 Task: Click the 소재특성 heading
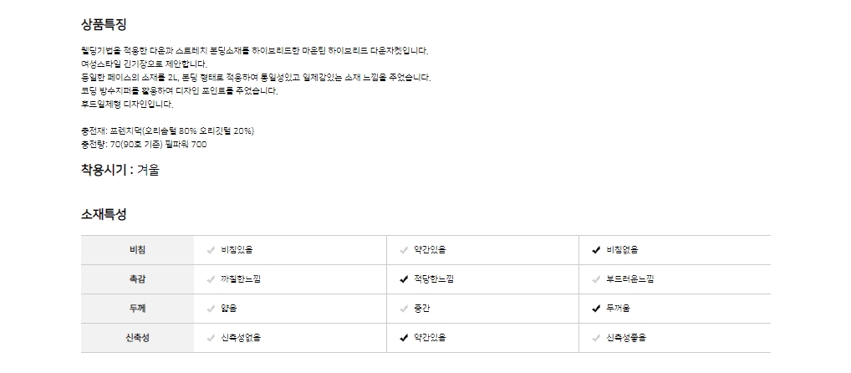tap(104, 215)
